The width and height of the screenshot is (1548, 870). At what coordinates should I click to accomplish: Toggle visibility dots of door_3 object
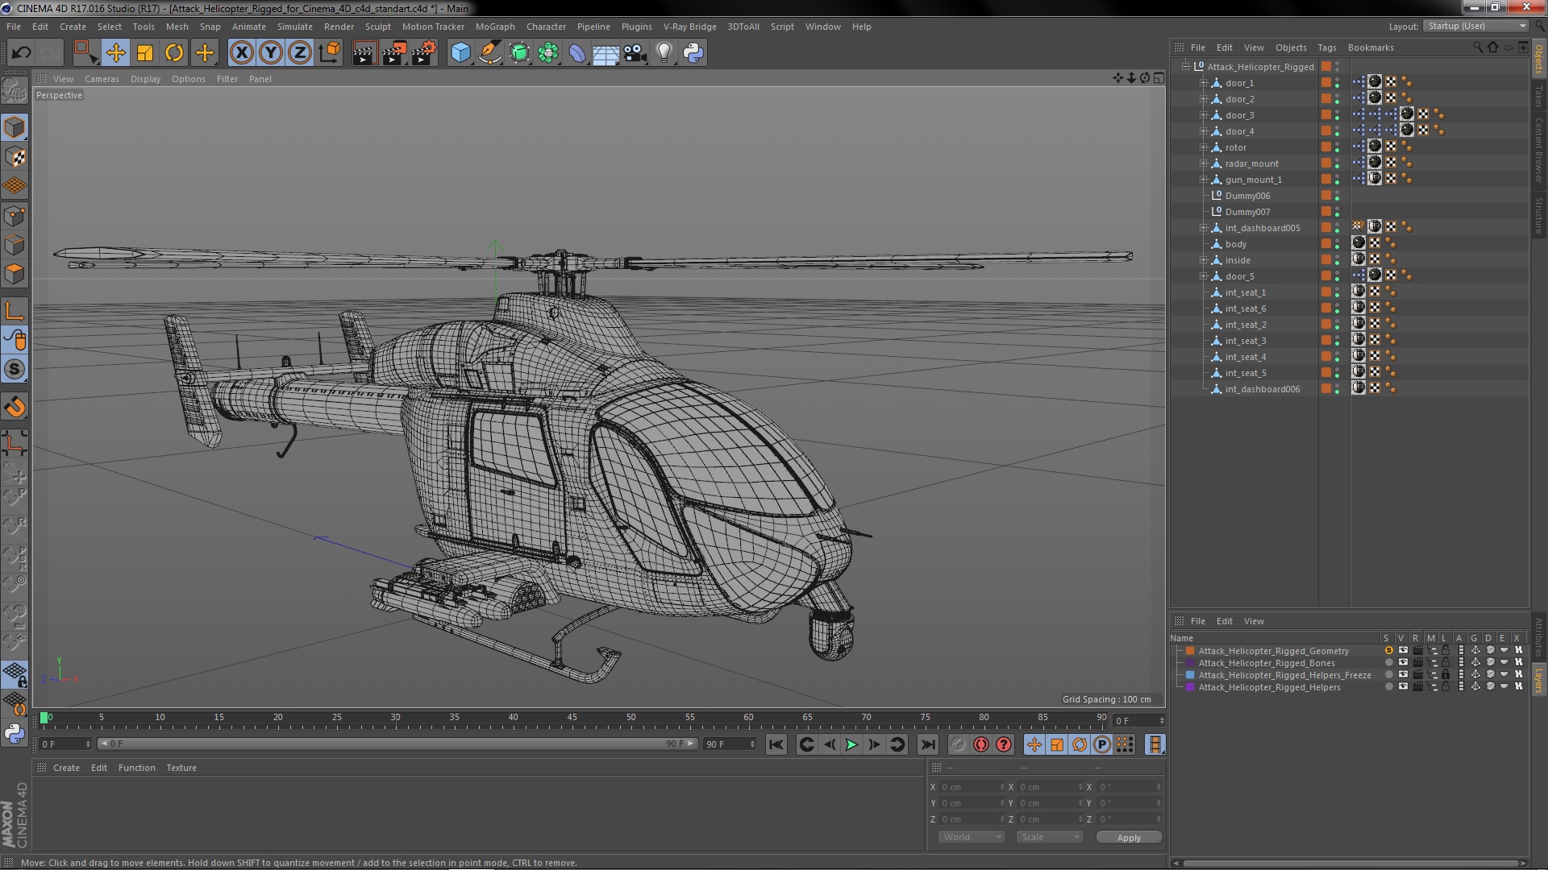tap(1337, 115)
